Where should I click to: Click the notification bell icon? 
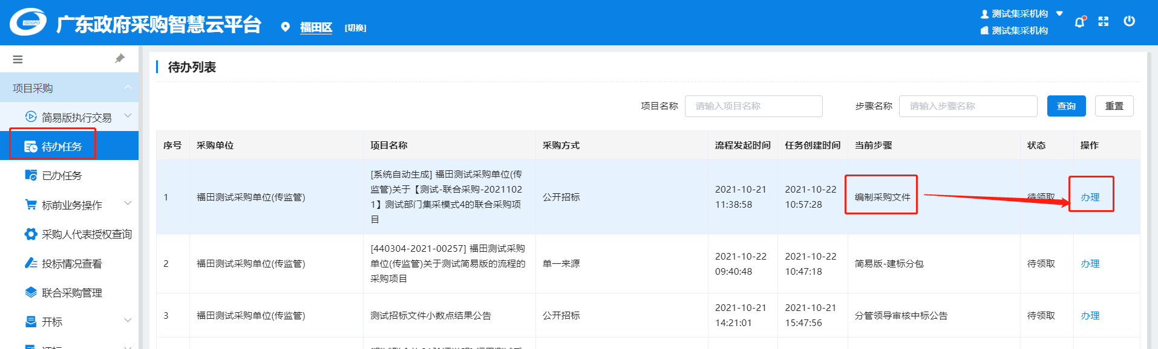(x=1079, y=22)
